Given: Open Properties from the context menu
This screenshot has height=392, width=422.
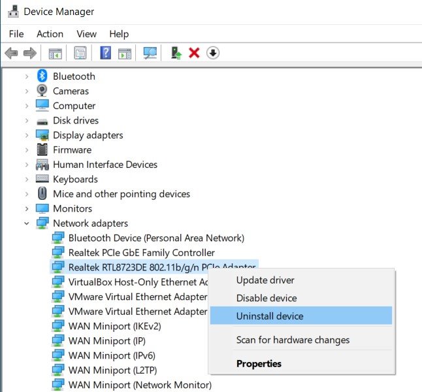Looking at the screenshot, I should point(301,363).
